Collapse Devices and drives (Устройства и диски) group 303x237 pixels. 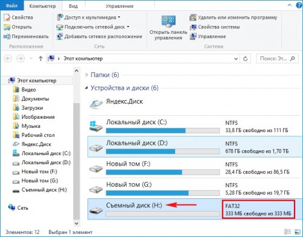(87, 88)
